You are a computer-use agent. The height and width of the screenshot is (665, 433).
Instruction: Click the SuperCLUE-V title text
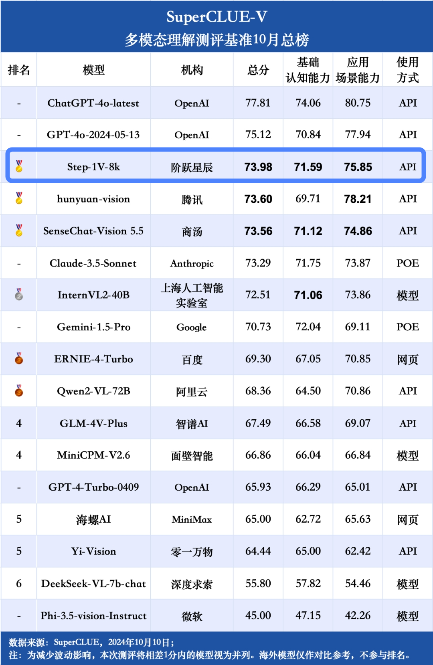216,17
